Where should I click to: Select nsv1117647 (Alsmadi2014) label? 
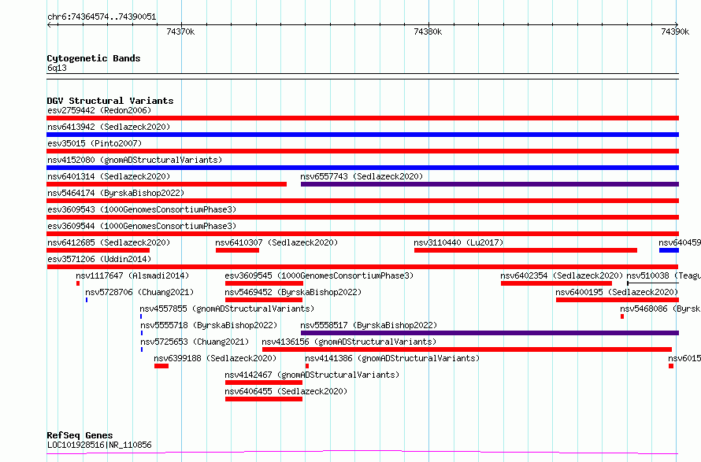(x=132, y=275)
